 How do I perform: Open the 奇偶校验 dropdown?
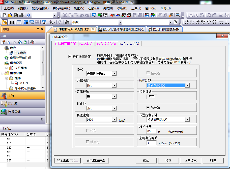[114, 97]
